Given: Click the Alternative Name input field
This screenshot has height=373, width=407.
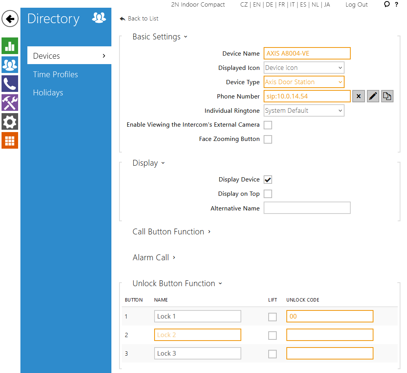Looking at the screenshot, I should 307,208.
